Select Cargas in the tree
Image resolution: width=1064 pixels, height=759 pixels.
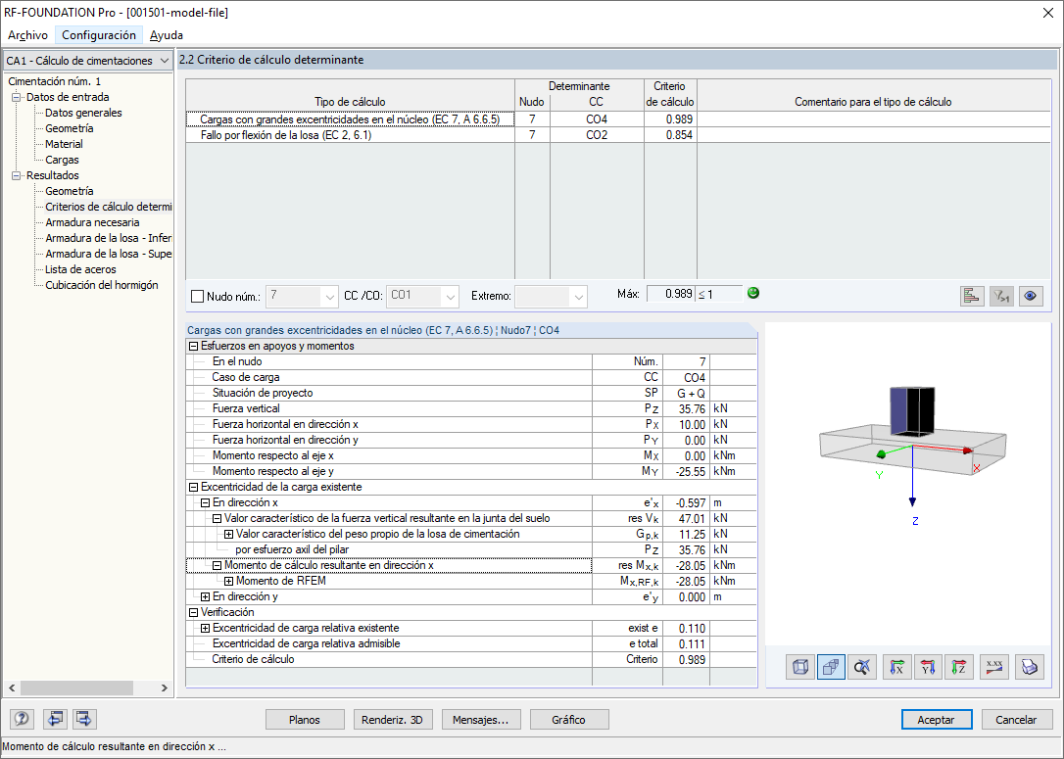pyautogui.click(x=62, y=160)
